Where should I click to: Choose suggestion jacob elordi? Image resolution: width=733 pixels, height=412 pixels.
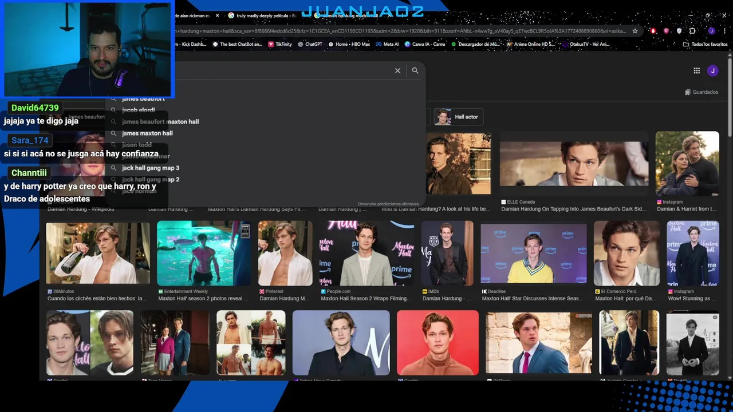tap(138, 110)
